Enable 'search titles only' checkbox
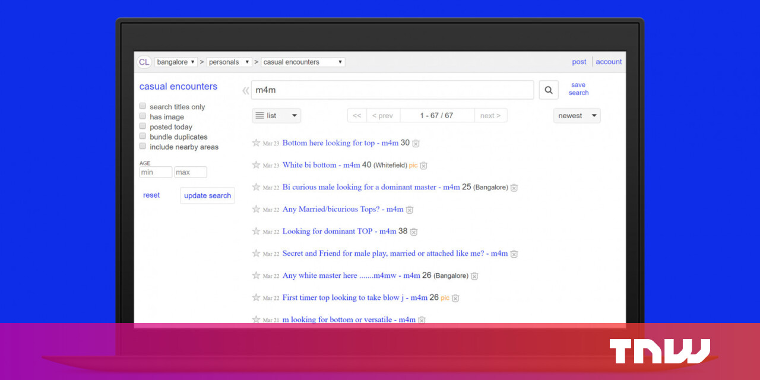 tap(142, 106)
